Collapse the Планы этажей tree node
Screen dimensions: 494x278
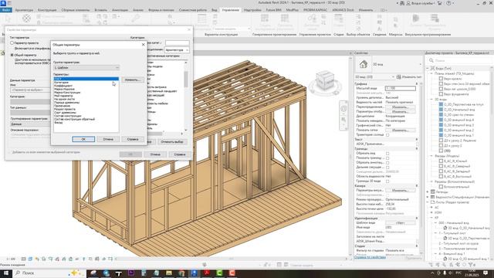(x=431, y=73)
